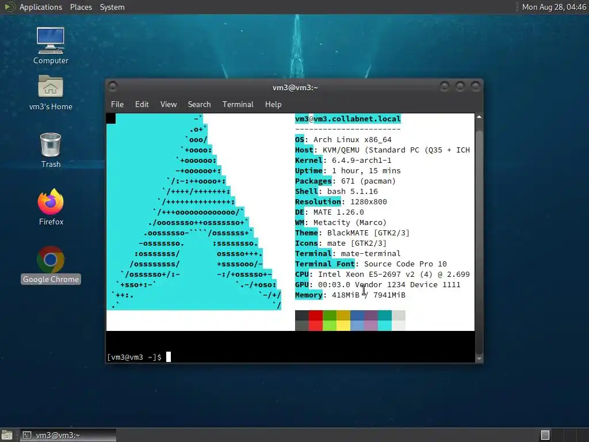Open the Places menu
This screenshot has width=589, height=442.
click(81, 7)
